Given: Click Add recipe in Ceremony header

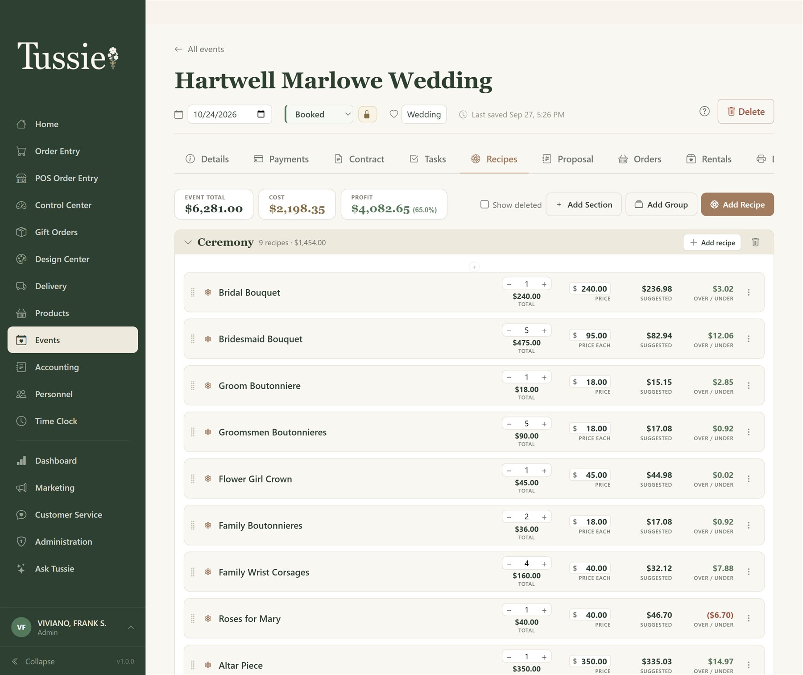Looking at the screenshot, I should click(x=712, y=242).
